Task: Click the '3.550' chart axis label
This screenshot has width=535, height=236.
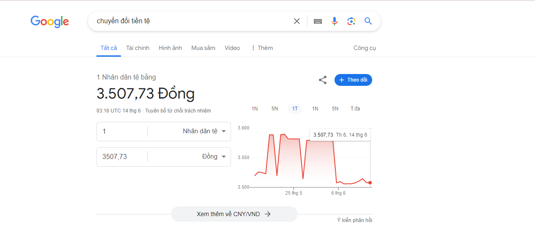Action: 244,157
